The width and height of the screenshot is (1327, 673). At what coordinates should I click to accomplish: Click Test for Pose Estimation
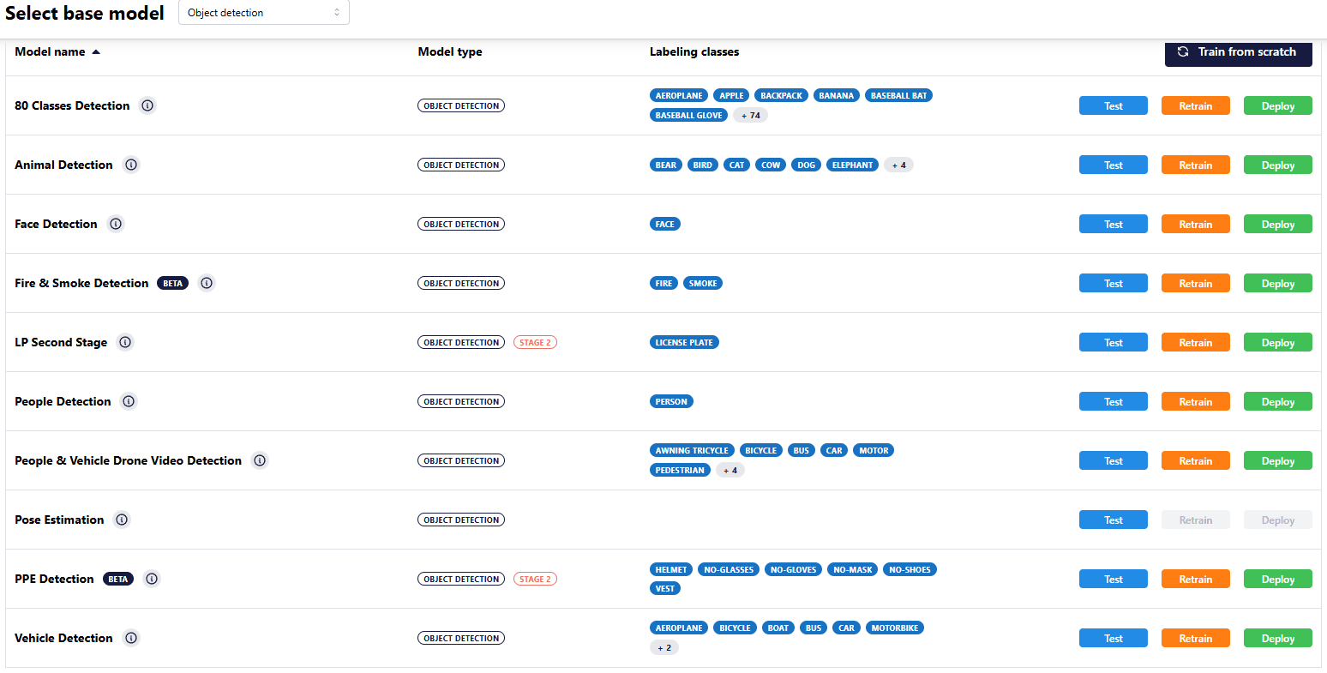pos(1113,520)
